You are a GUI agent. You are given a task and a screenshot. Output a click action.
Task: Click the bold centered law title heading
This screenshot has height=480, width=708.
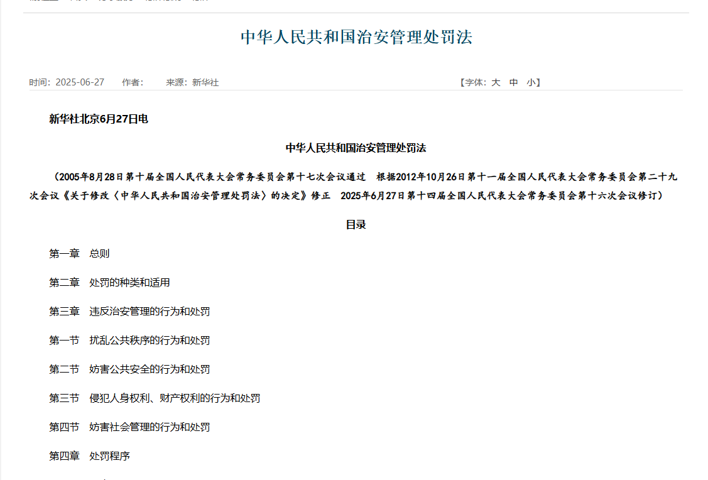[x=356, y=148]
